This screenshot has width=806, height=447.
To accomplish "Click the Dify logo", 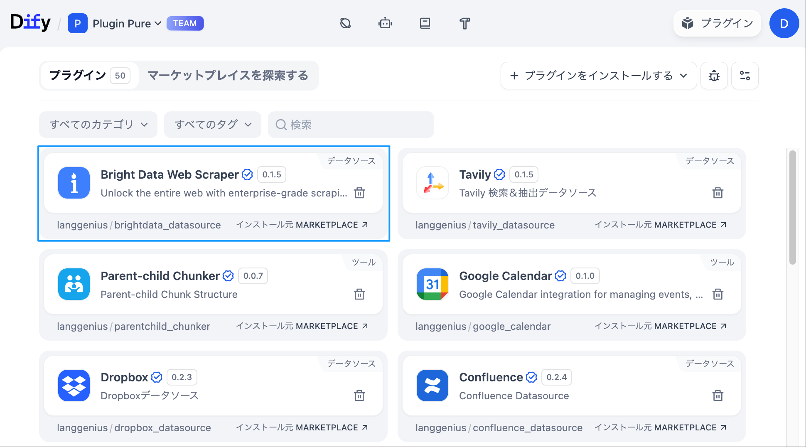I will [30, 22].
